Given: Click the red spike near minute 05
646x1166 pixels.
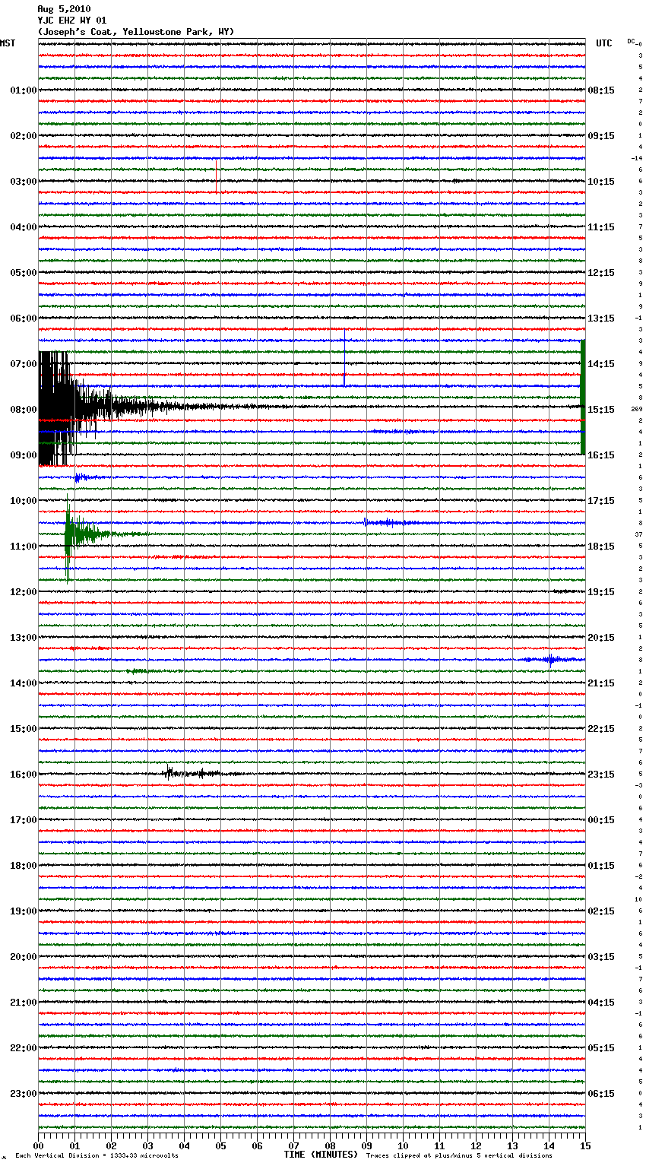Looking at the screenshot, I should coord(217,176).
